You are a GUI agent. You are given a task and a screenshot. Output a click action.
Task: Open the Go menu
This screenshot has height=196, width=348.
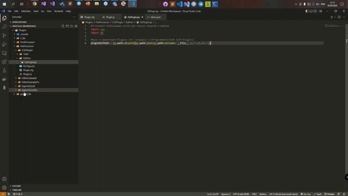[x=43, y=11]
